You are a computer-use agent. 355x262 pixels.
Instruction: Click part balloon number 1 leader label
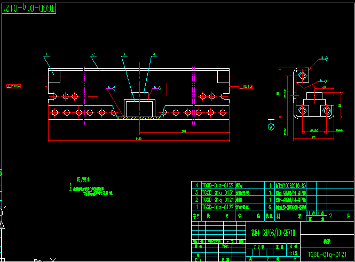(46, 54)
